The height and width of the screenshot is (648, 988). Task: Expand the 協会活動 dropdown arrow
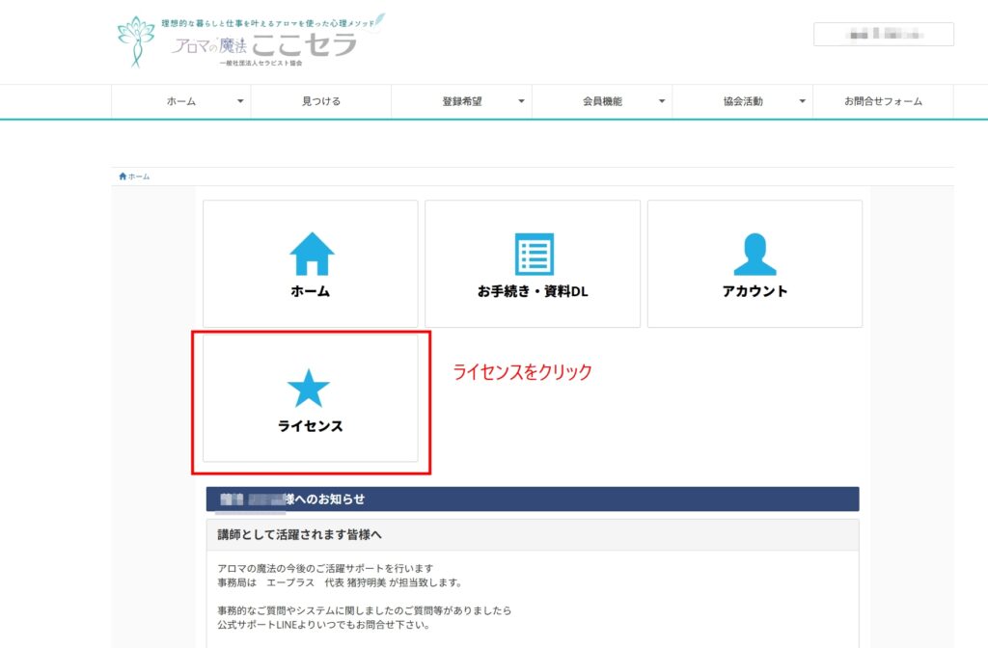[x=802, y=101]
